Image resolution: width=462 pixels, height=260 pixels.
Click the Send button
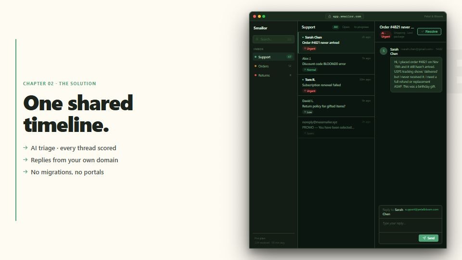click(x=428, y=238)
